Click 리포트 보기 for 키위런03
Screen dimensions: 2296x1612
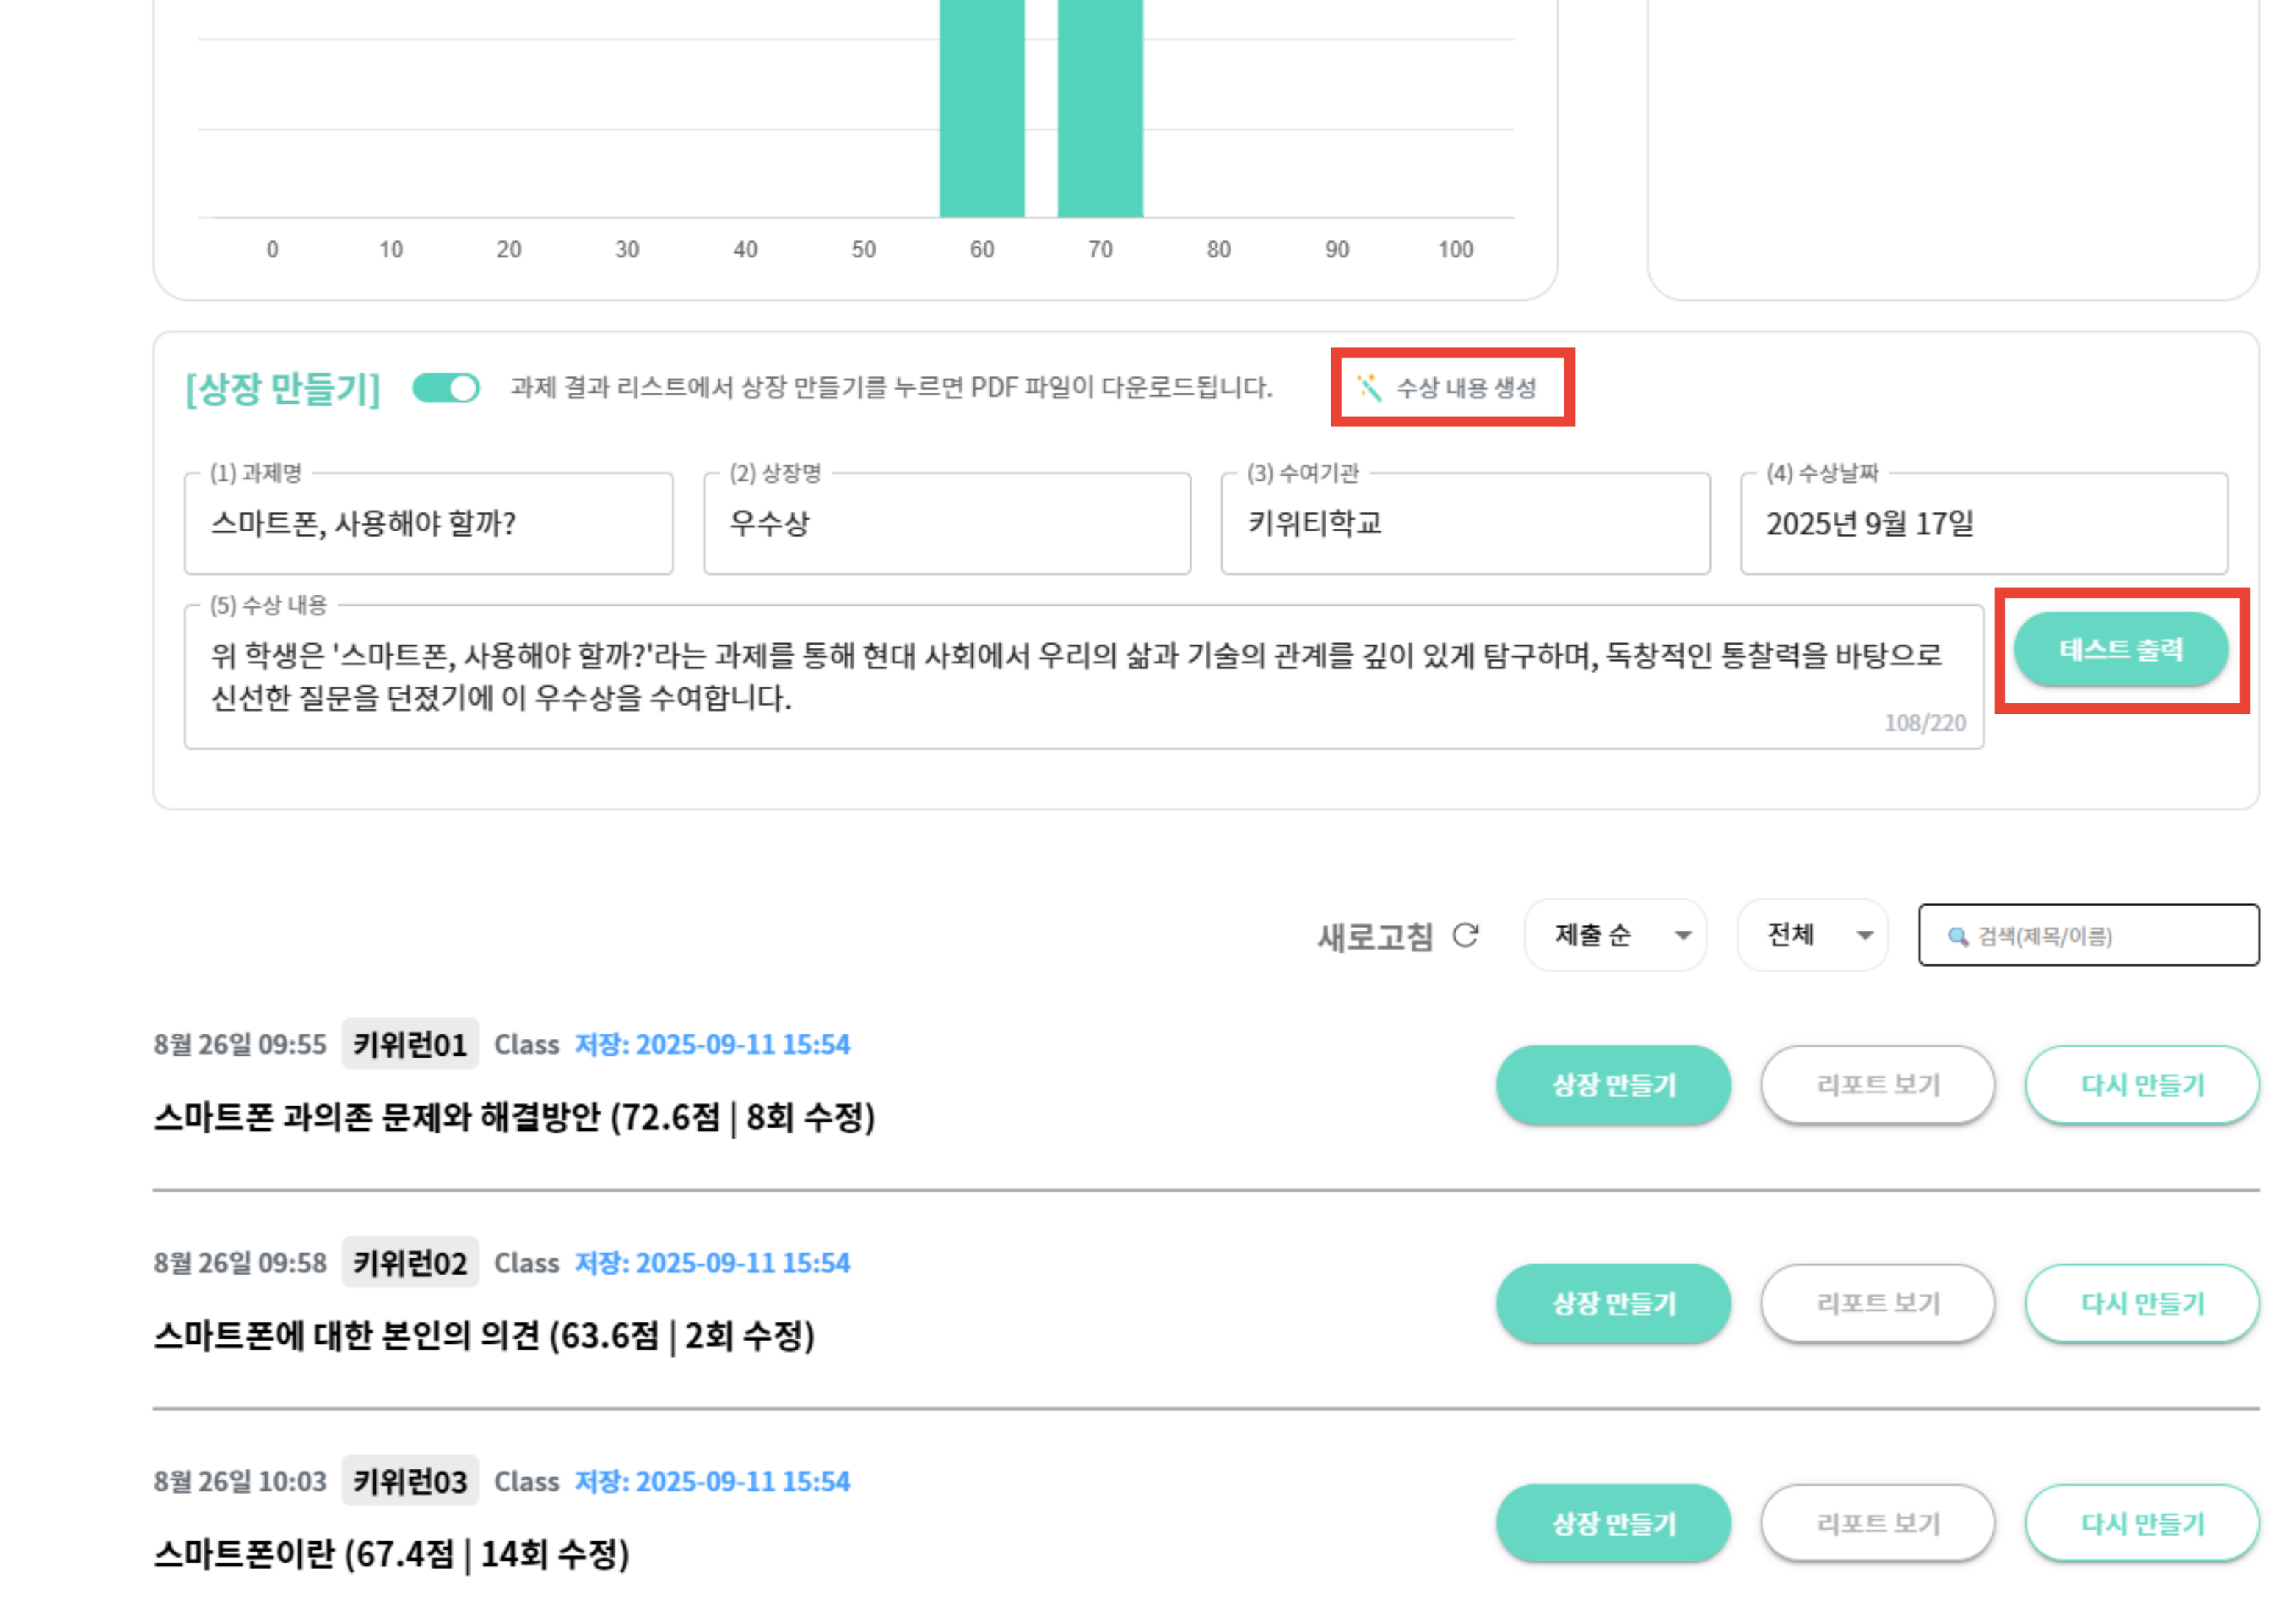1877,1523
